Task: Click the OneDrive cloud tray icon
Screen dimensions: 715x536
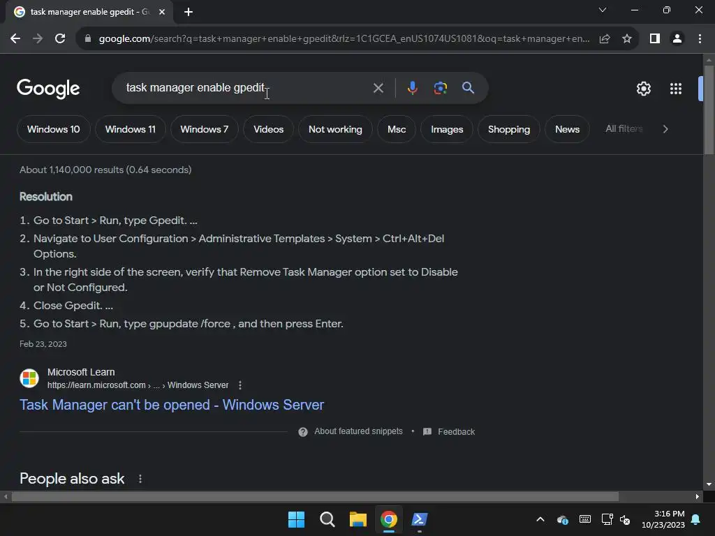Action: [563, 519]
